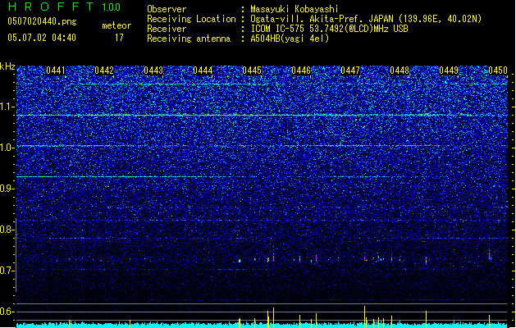Screen dimensions: 516x328
Task: Select observer name Masayuki Kobayashi
Action: (295, 9)
